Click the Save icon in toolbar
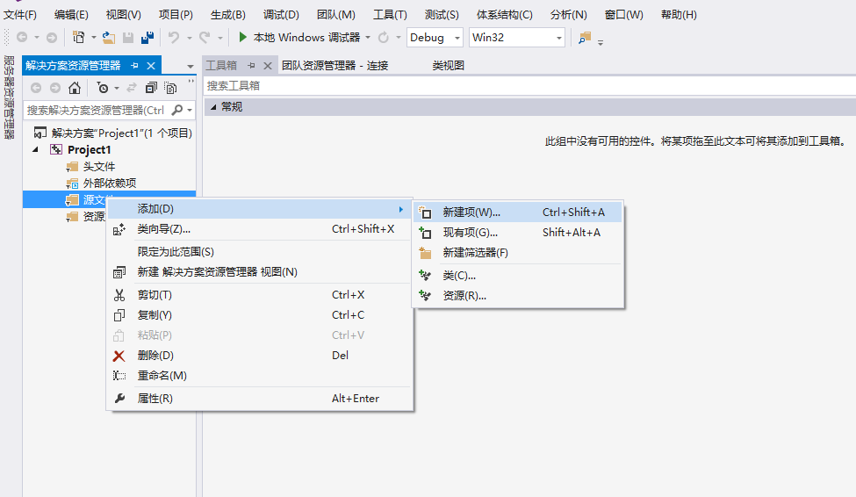Screen dimensions: 856x497 click(128, 37)
